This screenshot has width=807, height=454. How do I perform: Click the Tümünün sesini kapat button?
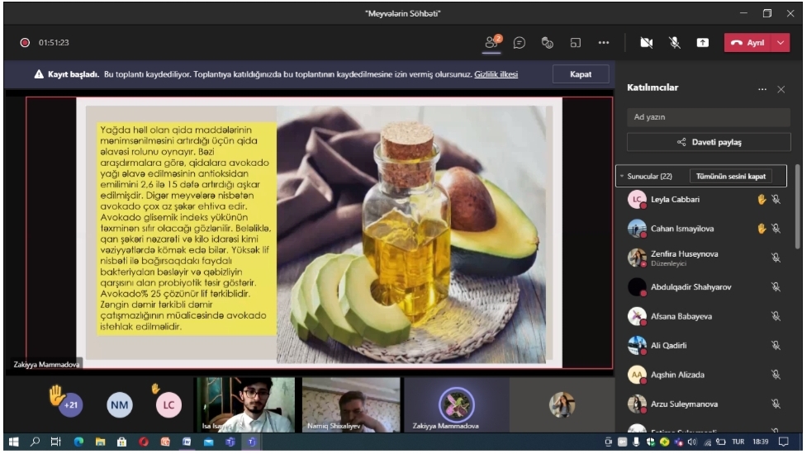[730, 177]
